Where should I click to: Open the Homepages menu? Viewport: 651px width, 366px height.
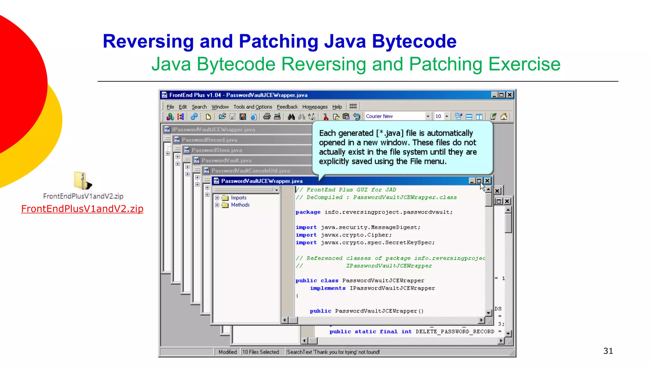315,107
